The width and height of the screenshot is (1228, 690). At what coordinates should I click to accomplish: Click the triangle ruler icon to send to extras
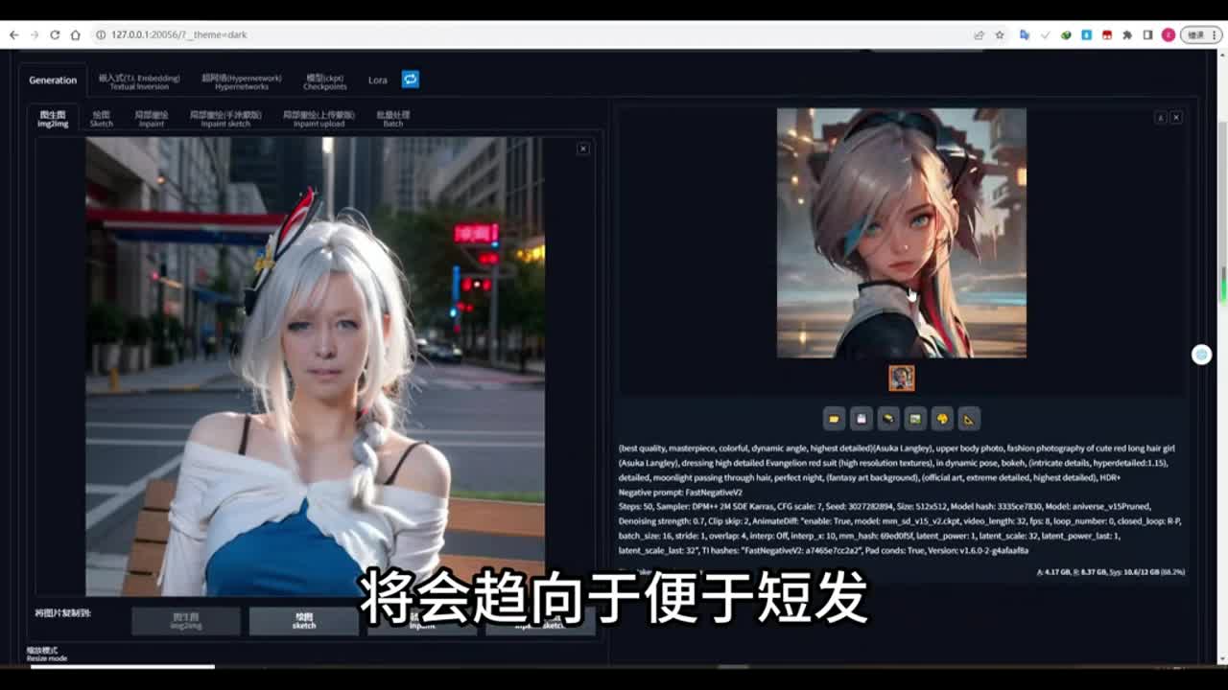pos(969,419)
